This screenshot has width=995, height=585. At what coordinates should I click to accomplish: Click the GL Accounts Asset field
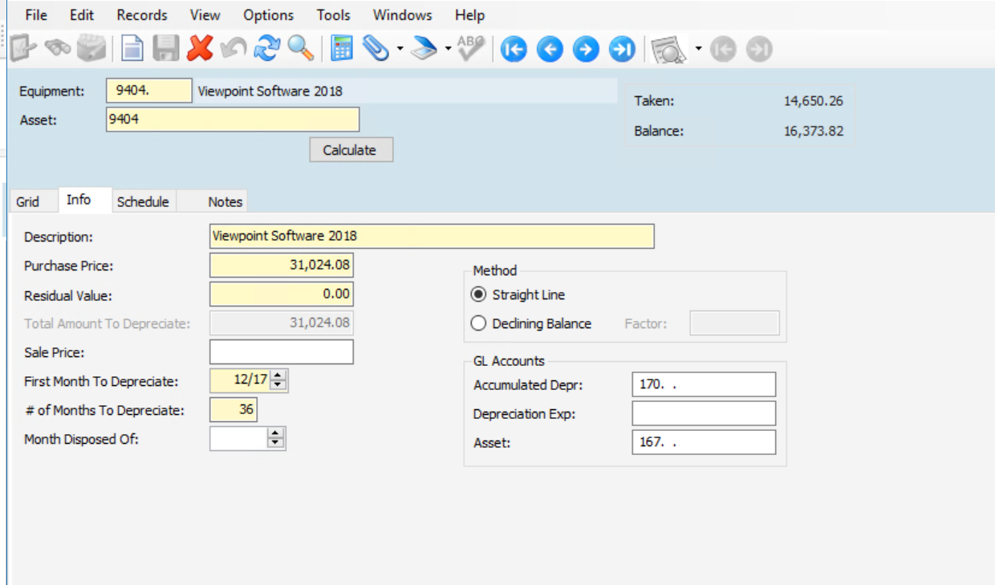pyautogui.click(x=704, y=442)
